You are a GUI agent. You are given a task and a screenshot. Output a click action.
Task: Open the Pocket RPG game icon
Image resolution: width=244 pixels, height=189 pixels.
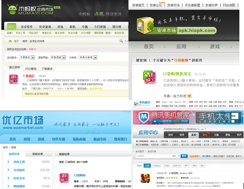point(145,178)
